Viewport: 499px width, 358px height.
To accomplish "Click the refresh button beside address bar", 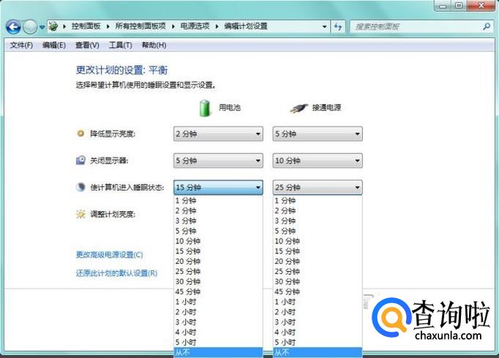I will pos(338,26).
